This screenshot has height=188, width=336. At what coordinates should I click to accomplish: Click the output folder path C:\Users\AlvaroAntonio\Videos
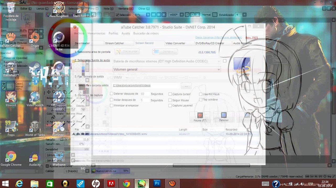click(x=132, y=85)
